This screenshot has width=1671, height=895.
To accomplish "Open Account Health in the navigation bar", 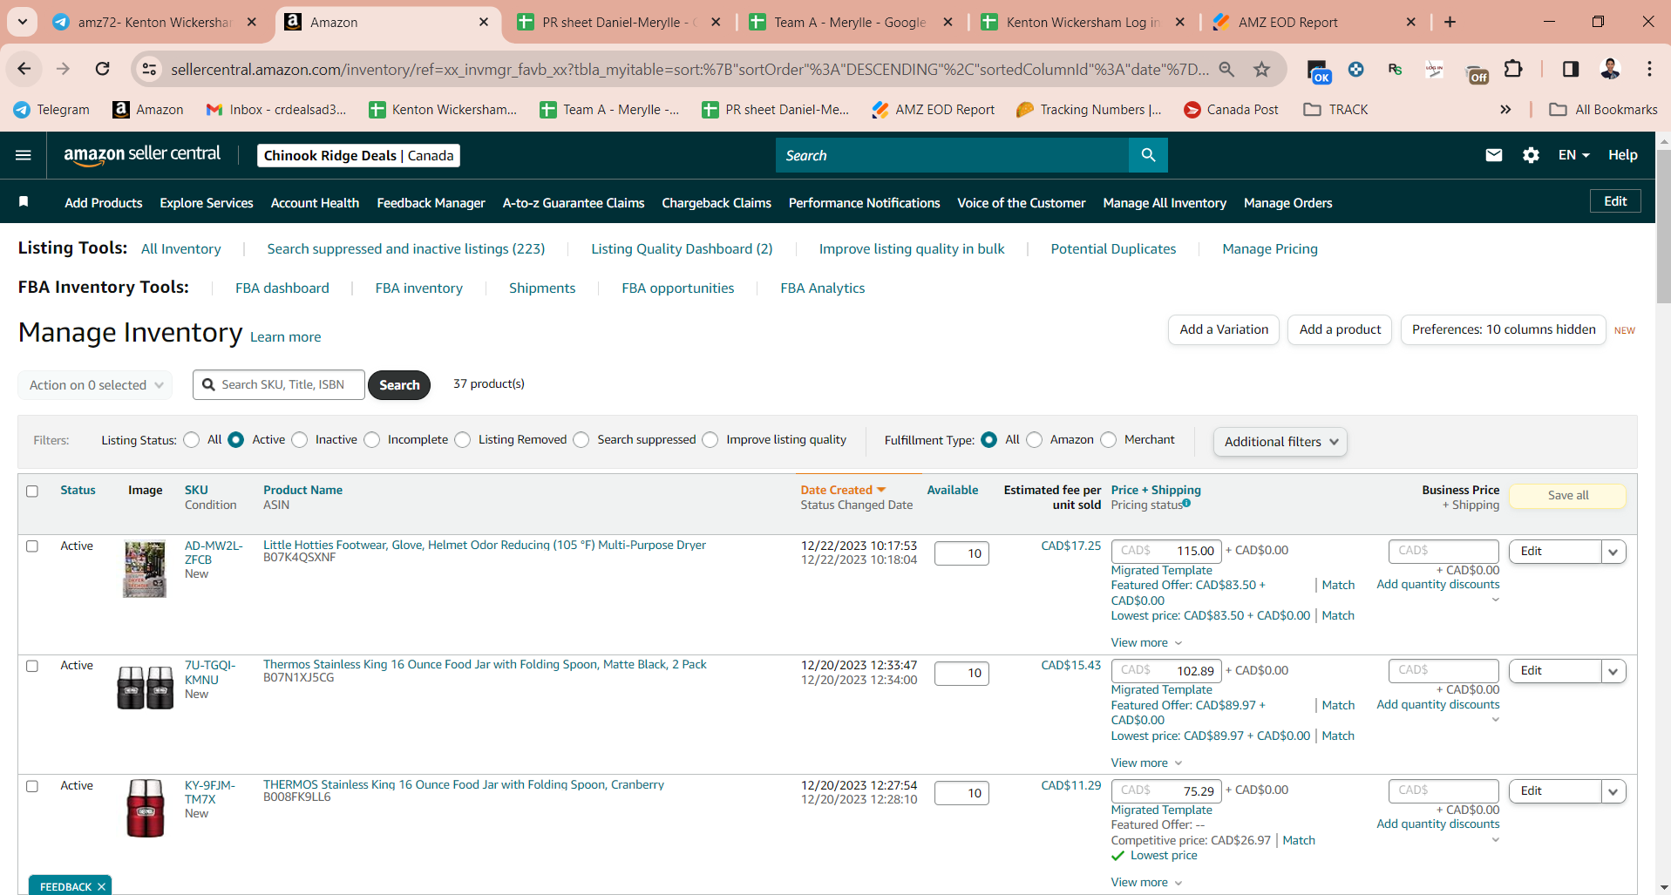I will [x=315, y=203].
